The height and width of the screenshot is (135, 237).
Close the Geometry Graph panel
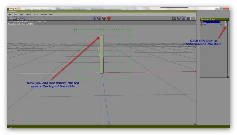(x=228, y=19)
